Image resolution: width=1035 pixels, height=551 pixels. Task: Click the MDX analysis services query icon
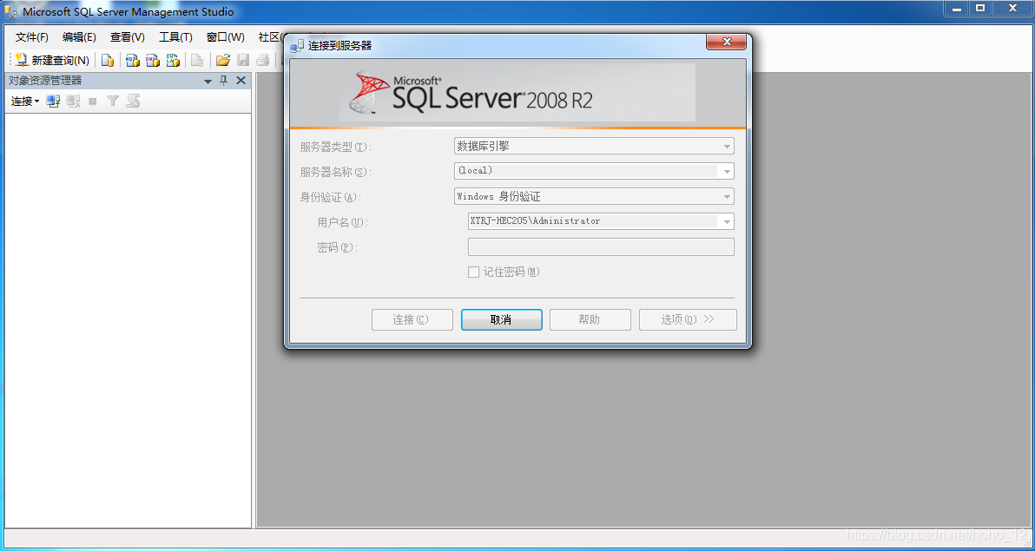133,60
